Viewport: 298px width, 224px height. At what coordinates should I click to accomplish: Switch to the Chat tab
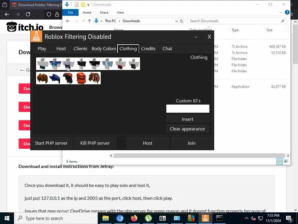(x=167, y=49)
